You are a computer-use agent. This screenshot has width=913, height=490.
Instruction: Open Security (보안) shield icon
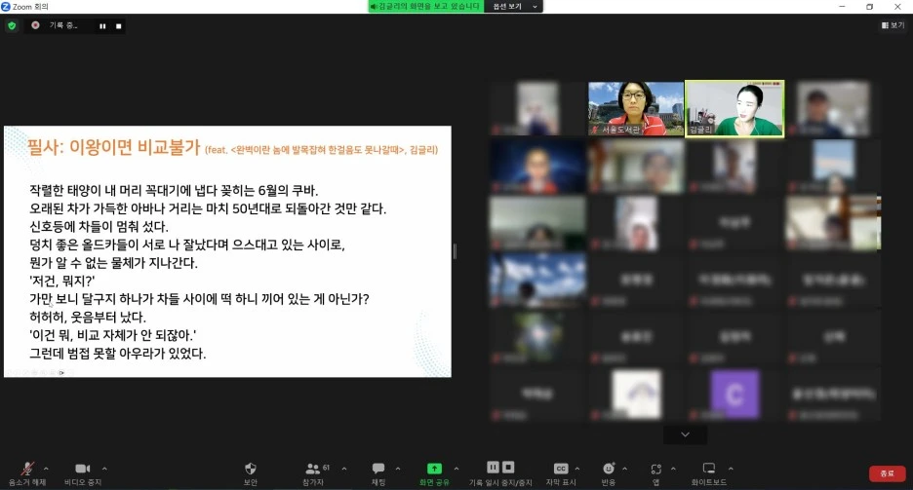tap(251, 469)
